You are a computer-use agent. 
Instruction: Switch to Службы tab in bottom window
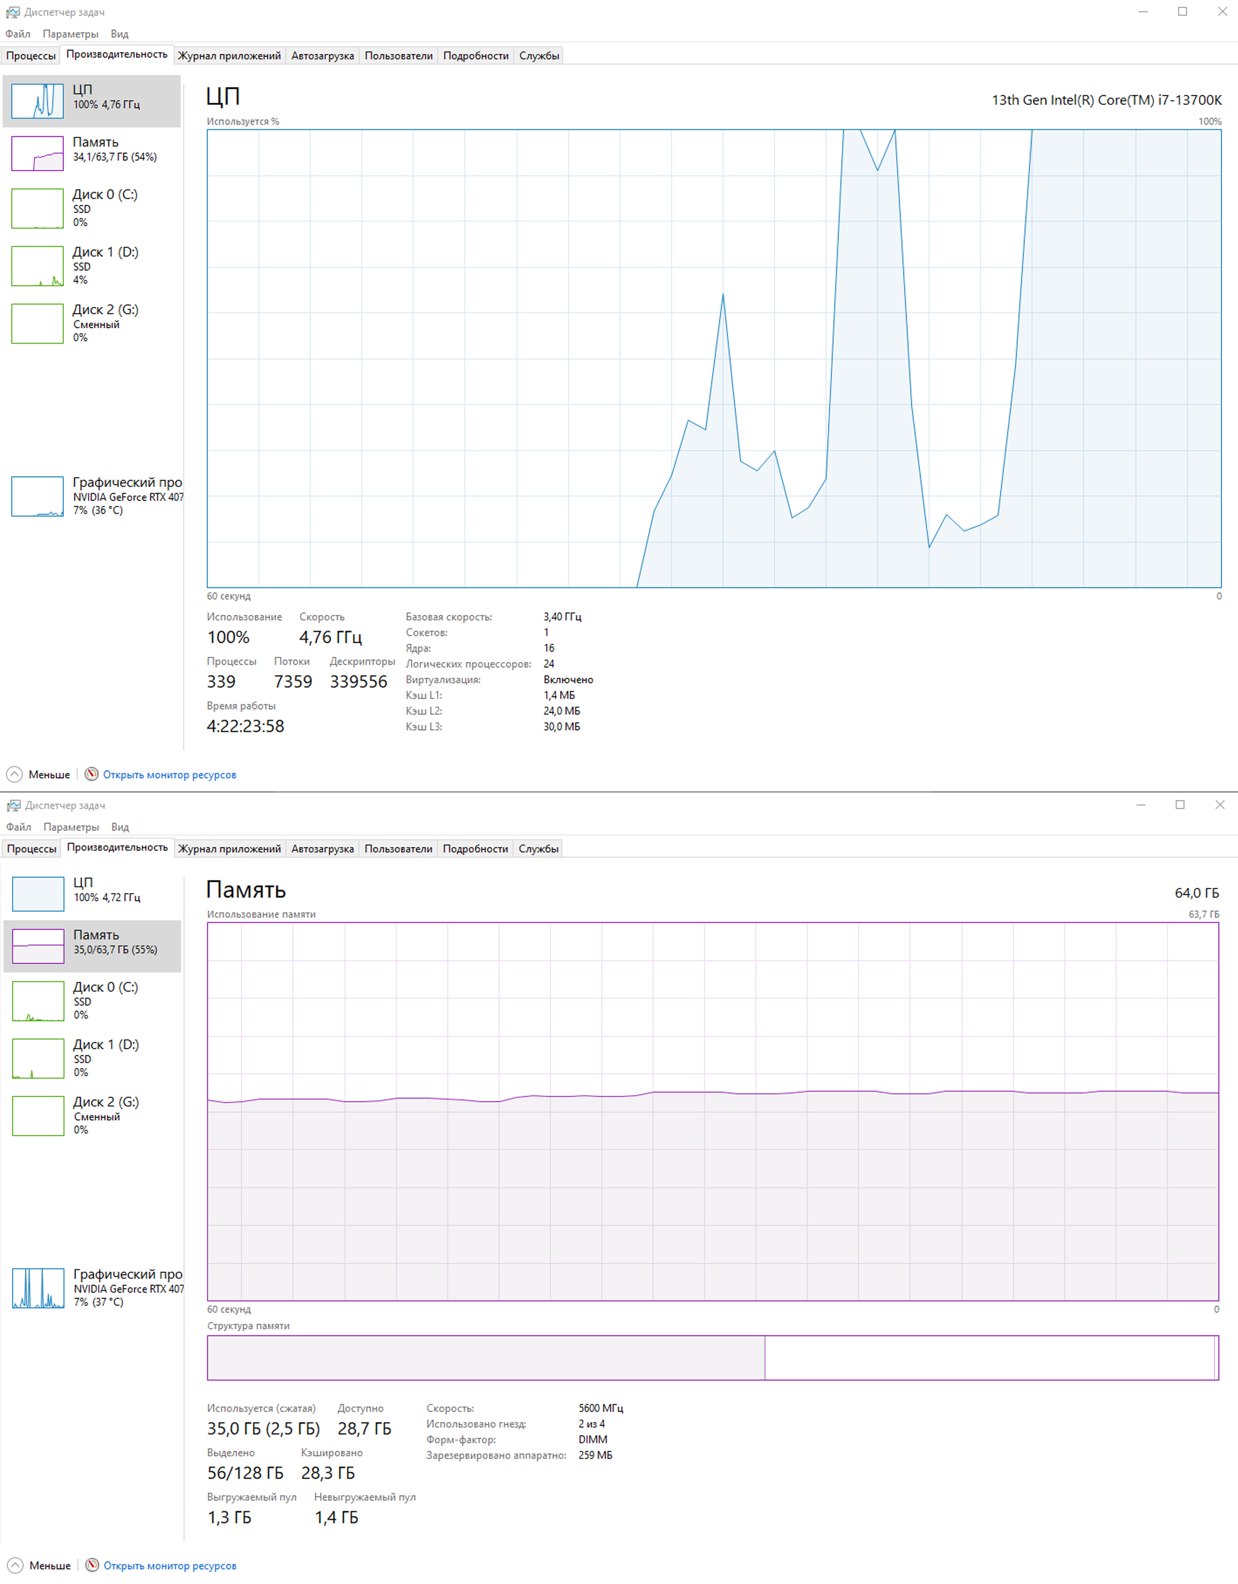(539, 848)
